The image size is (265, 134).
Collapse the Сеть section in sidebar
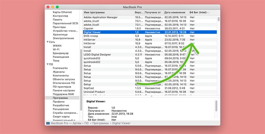(47, 42)
